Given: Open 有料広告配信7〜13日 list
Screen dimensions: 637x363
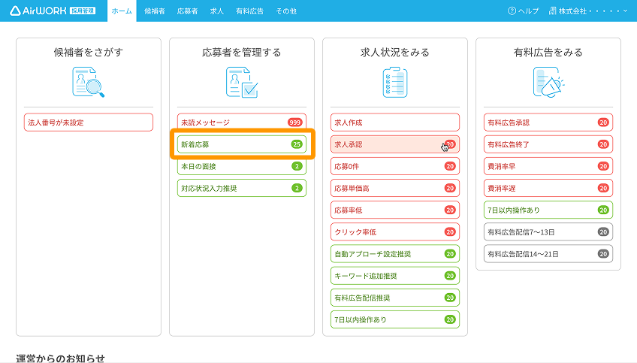Looking at the screenshot, I should tap(548, 232).
